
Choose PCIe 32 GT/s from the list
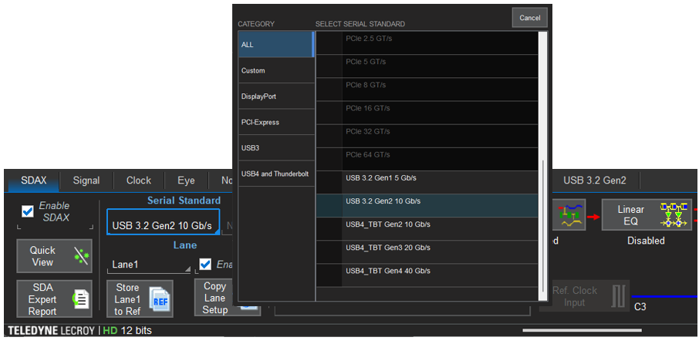coord(427,136)
